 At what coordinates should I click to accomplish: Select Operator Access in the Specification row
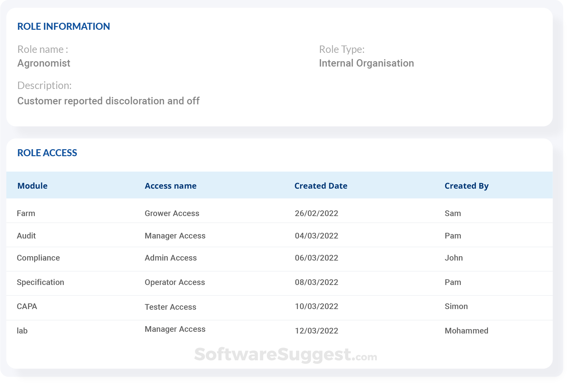tap(175, 282)
